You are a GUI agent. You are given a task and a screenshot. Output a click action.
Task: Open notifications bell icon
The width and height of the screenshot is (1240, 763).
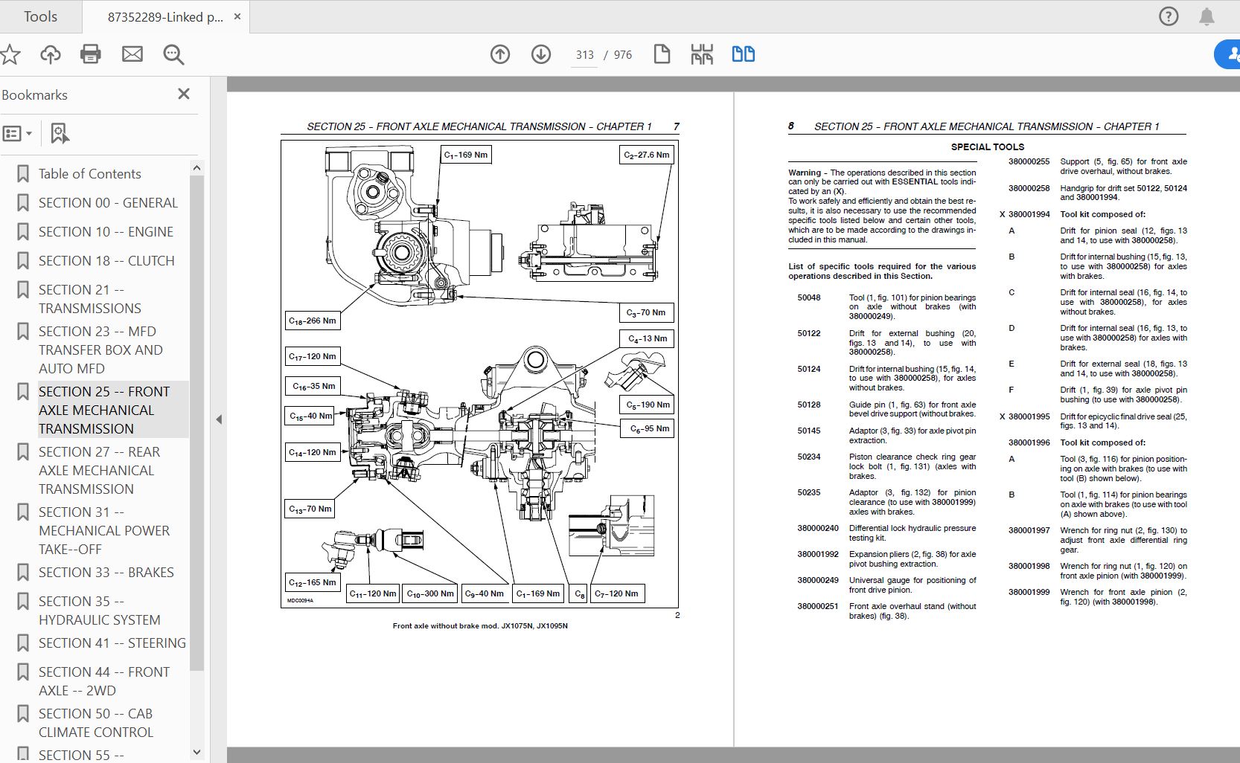point(1207,16)
